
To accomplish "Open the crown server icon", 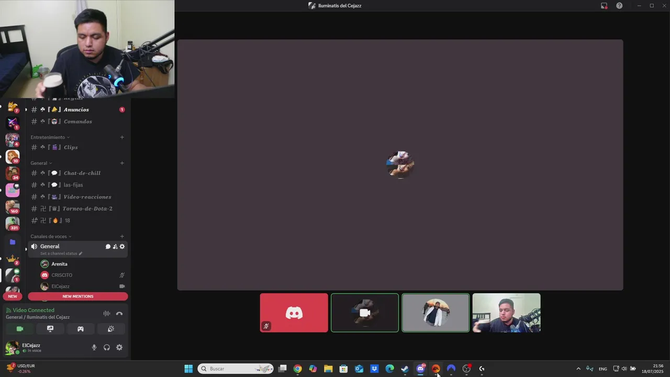I will click(13, 259).
